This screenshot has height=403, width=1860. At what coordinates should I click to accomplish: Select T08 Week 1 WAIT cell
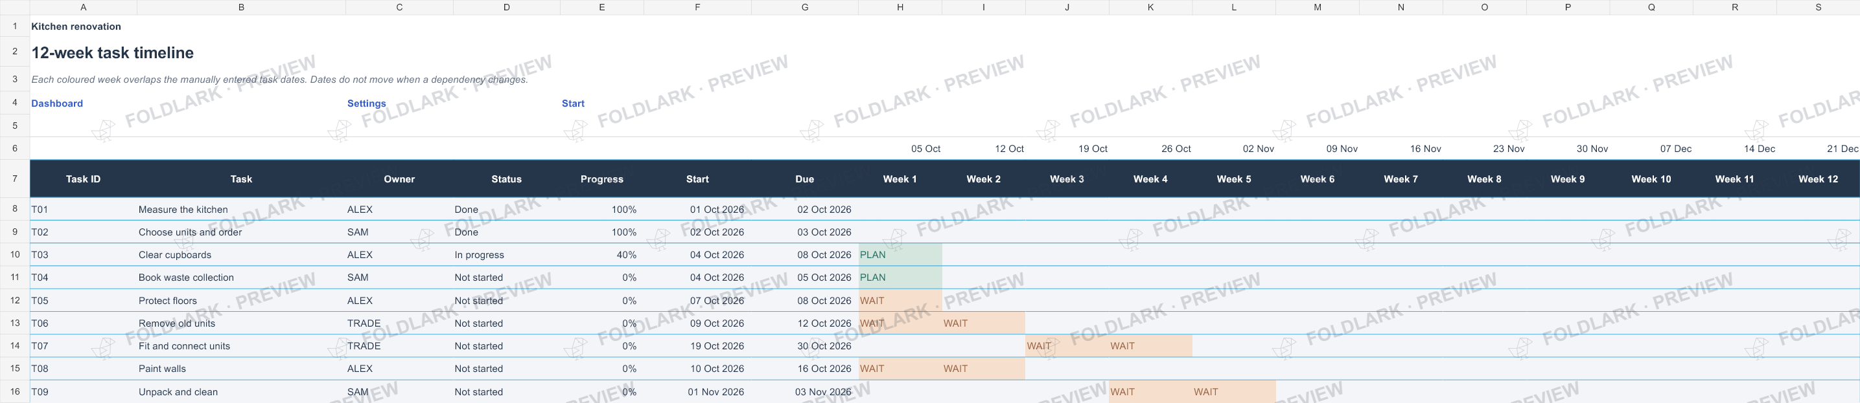tap(900, 369)
